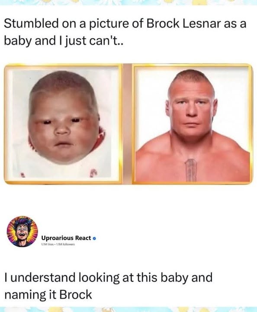Click the blue verified badge
Screen dimensions: 257x312
(x=95, y=238)
